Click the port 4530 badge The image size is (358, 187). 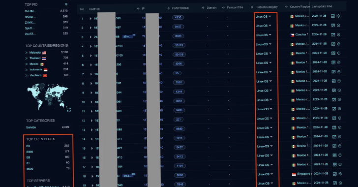coord(178,17)
